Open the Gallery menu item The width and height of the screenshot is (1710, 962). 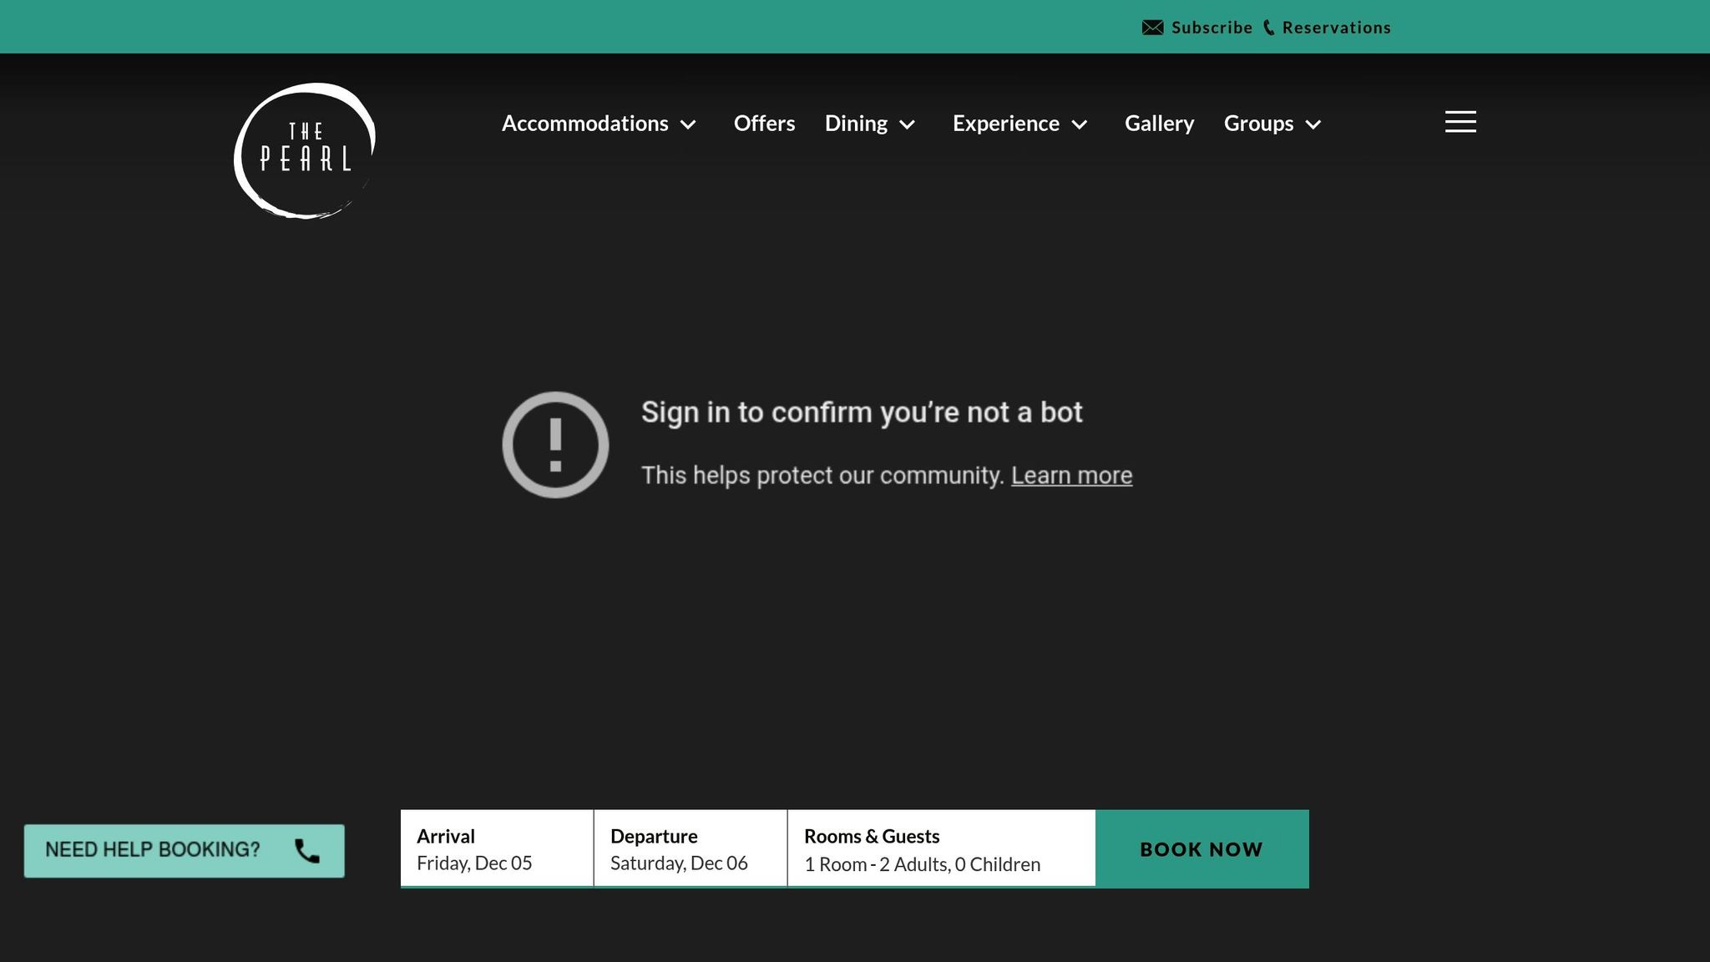point(1159,124)
